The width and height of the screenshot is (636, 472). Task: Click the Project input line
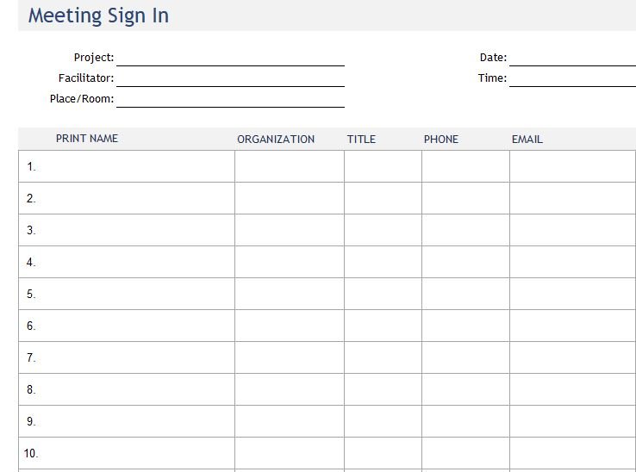[230, 59]
